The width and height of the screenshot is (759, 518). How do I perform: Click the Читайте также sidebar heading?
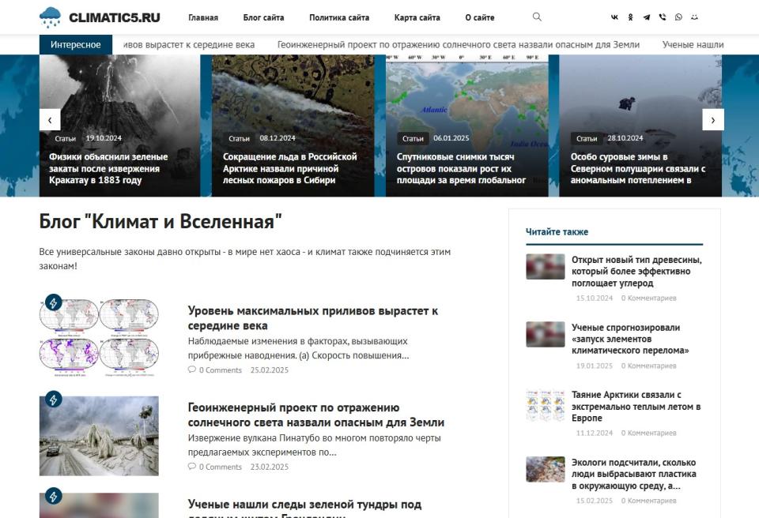pyautogui.click(x=557, y=231)
